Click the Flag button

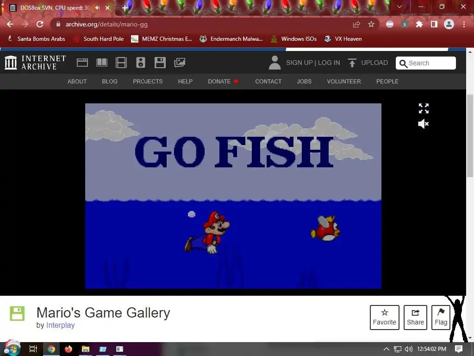441,317
